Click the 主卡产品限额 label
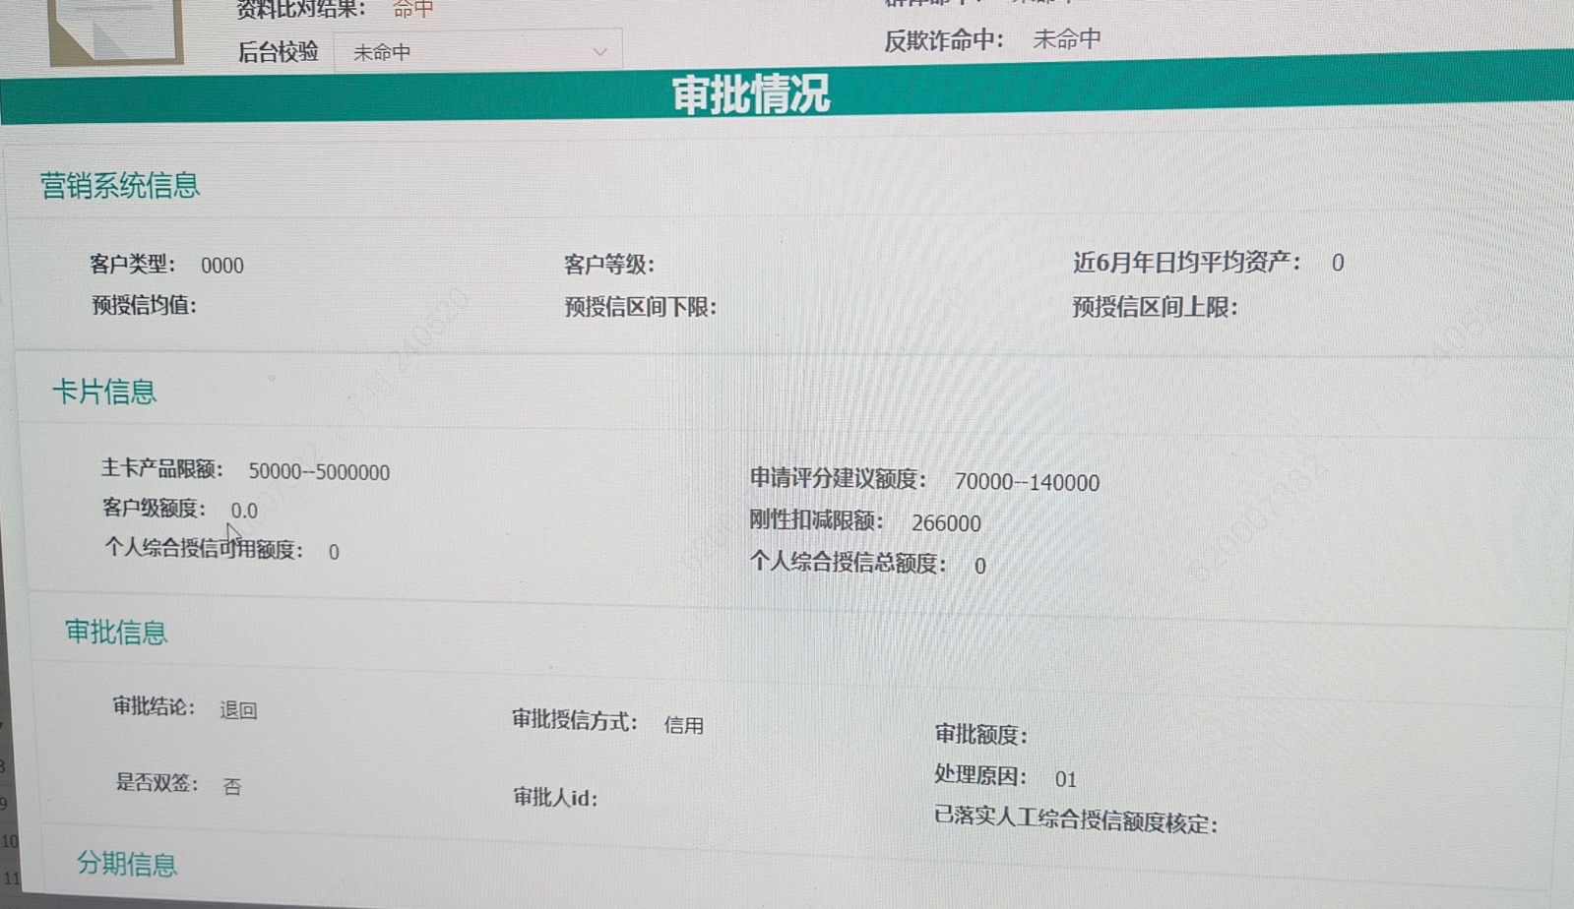Screen dimensions: 1574x909 coord(162,468)
